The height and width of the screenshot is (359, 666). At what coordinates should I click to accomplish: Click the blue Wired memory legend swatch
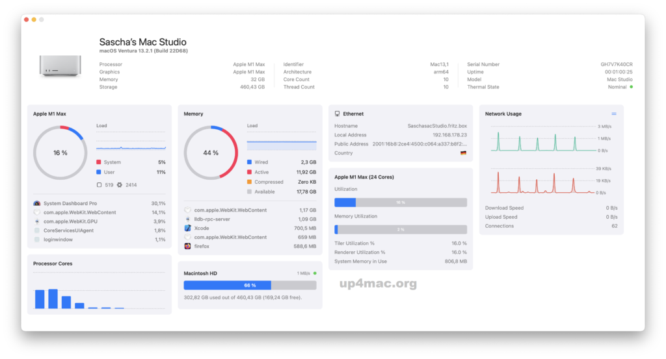coord(249,162)
